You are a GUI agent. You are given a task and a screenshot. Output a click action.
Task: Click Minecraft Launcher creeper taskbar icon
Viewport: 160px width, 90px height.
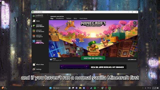pyautogui.click(x=109, y=88)
